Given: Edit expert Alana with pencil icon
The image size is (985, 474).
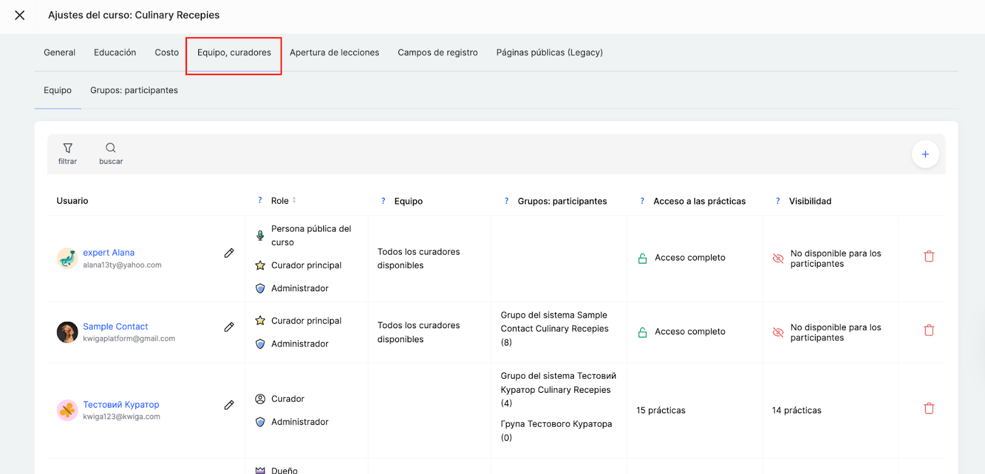Looking at the screenshot, I should tap(229, 253).
